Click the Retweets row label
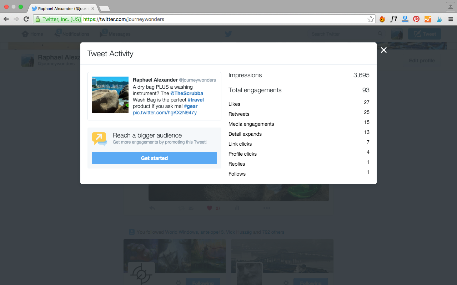 tap(239, 114)
